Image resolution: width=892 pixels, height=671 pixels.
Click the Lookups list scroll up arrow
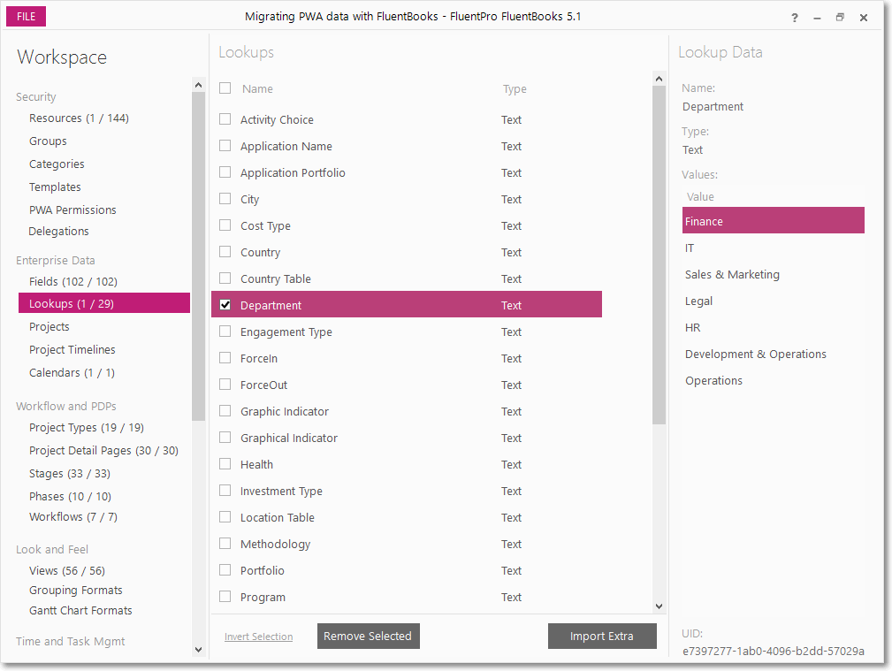tap(659, 79)
